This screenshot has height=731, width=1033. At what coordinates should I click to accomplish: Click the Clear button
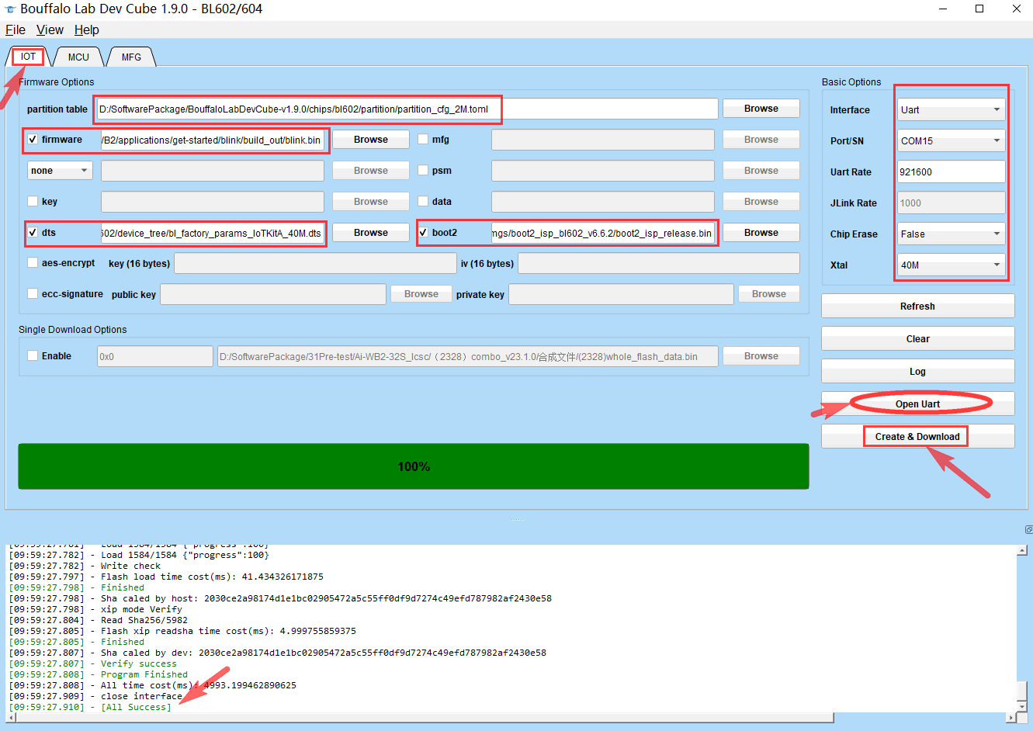pyautogui.click(x=918, y=338)
